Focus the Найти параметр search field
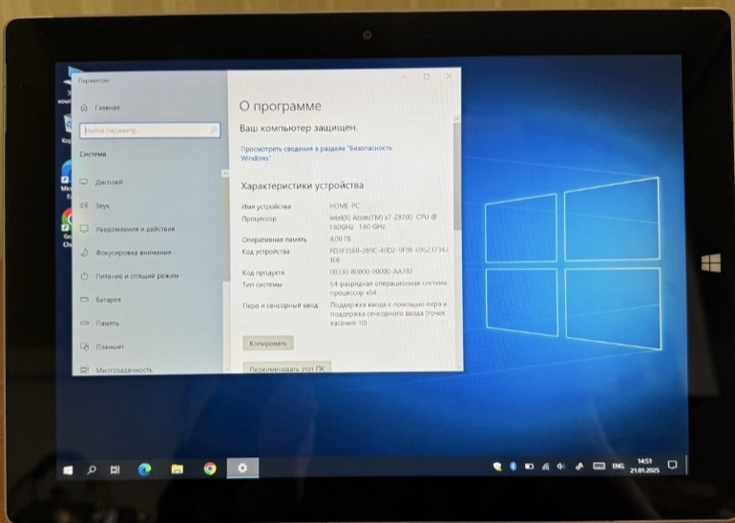The image size is (735, 523). click(150, 130)
